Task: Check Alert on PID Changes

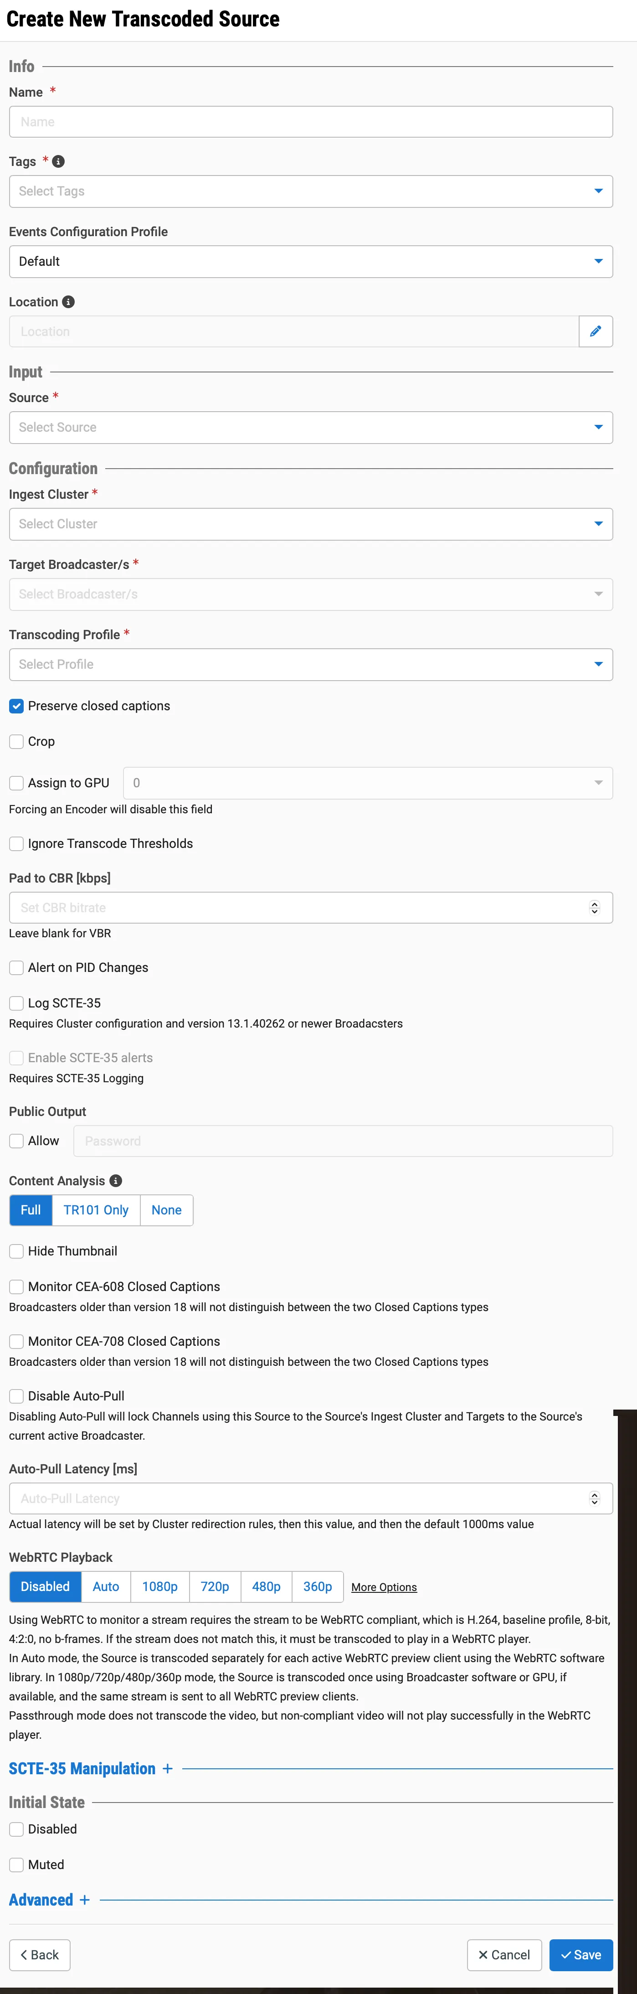Action: click(x=16, y=967)
